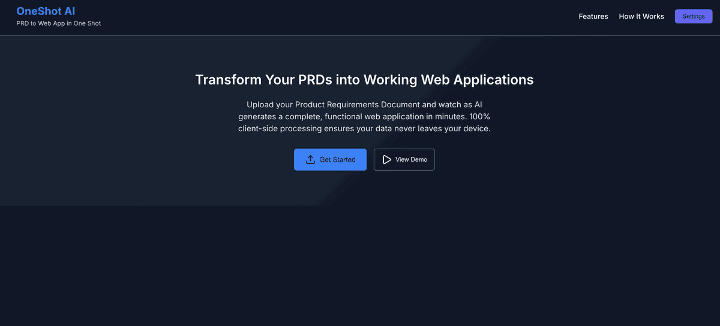The width and height of the screenshot is (720, 326).
Task: Open Settings from the top-right corner
Action: pyautogui.click(x=693, y=17)
